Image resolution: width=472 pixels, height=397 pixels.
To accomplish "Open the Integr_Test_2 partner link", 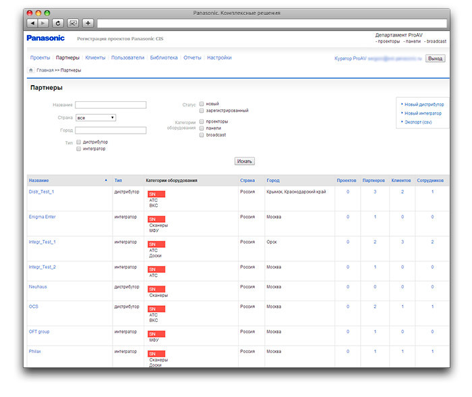I will [42, 267].
